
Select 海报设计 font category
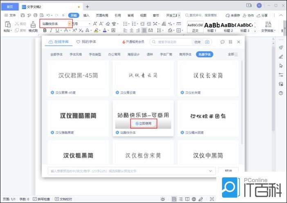133,54
